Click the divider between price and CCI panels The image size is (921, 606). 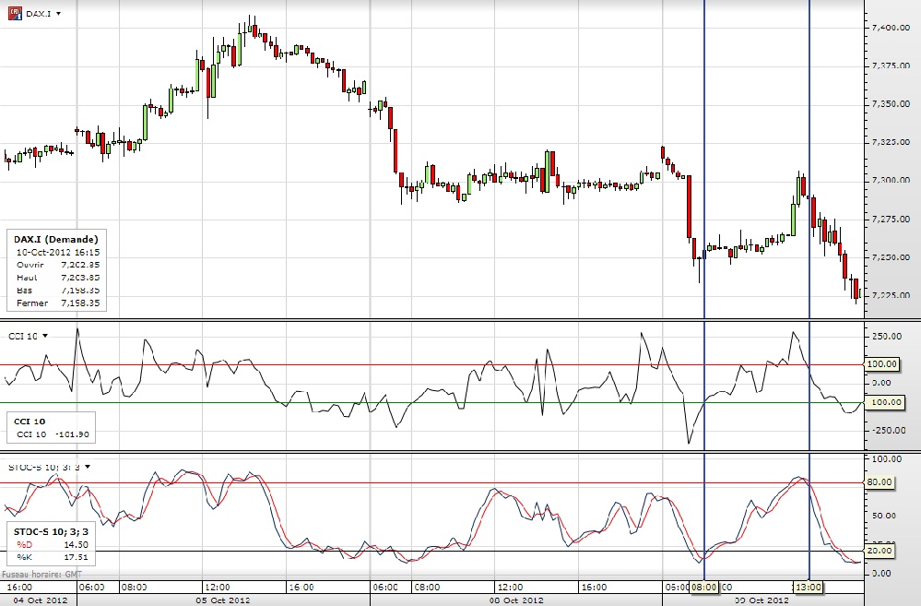click(x=433, y=320)
